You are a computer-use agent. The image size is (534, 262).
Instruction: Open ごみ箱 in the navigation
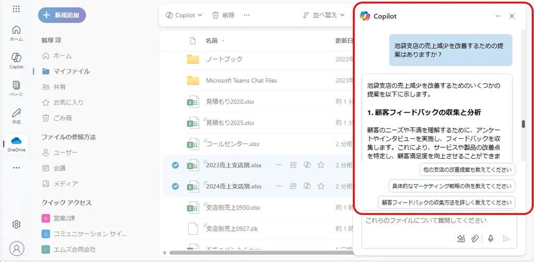[57, 118]
